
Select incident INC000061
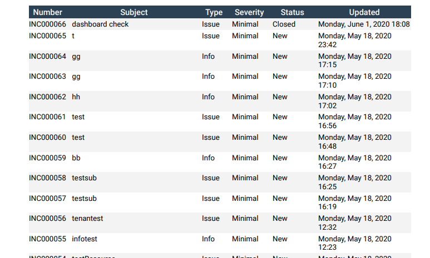(47, 117)
